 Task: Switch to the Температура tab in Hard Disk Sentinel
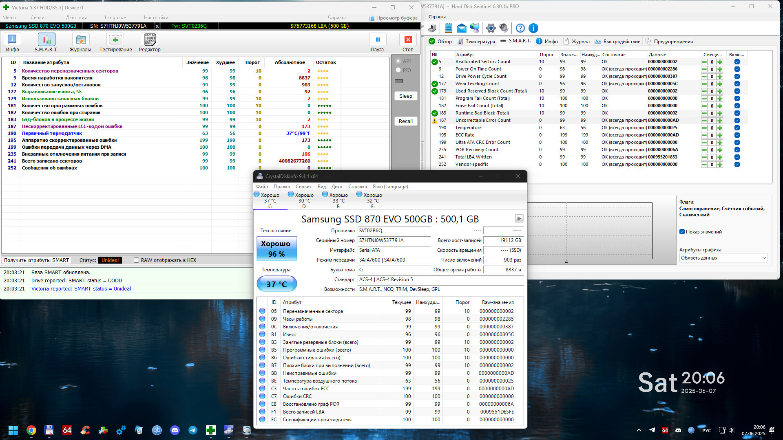coord(476,41)
